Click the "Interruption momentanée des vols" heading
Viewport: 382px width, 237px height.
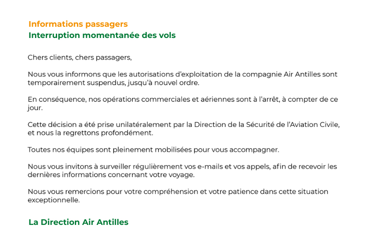pos(102,35)
